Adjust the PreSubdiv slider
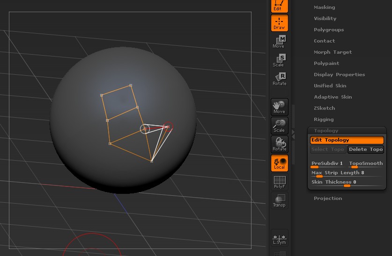The height and width of the screenshot is (256, 392). (327, 164)
